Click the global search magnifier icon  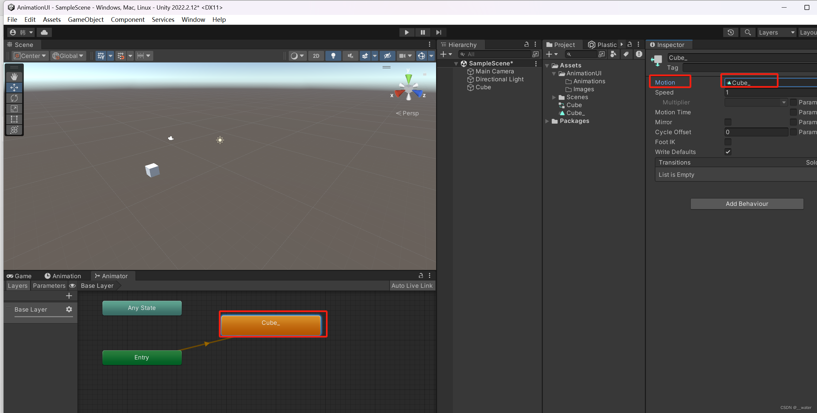pos(748,32)
